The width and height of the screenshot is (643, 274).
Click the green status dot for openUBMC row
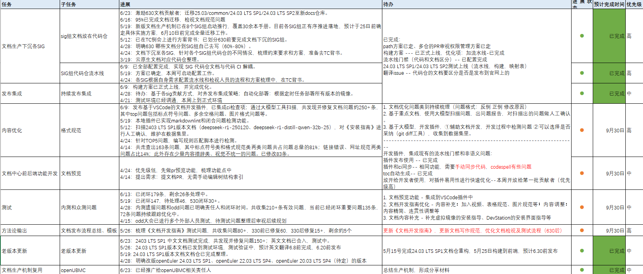[x=582, y=270]
